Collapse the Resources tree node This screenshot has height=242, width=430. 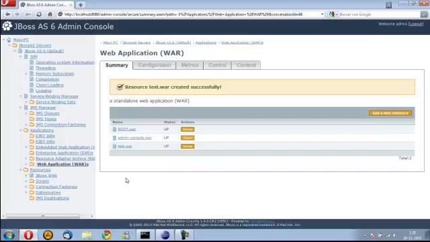click(x=21, y=169)
